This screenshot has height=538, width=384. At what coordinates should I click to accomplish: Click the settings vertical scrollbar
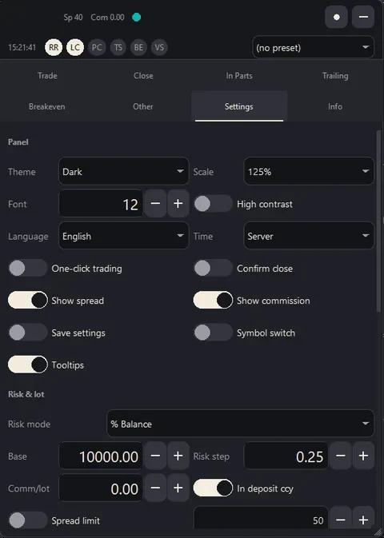click(379, 221)
